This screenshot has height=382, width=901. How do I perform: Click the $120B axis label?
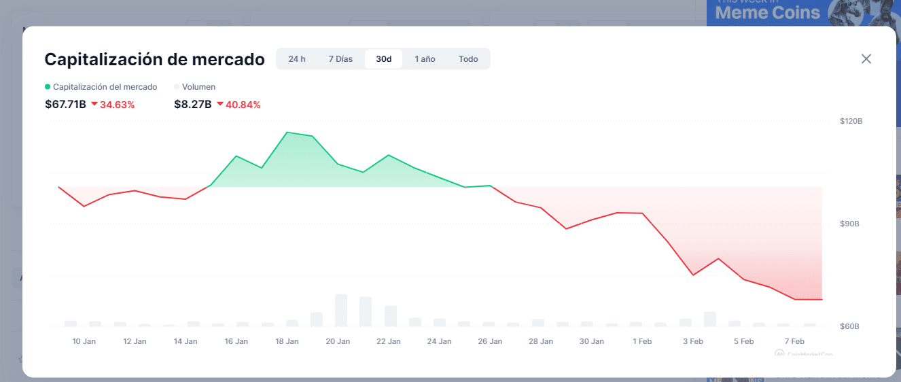click(851, 121)
